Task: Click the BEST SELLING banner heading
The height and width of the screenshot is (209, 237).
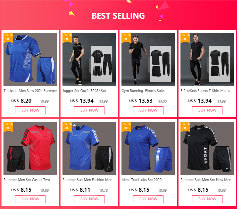Action: [118, 16]
